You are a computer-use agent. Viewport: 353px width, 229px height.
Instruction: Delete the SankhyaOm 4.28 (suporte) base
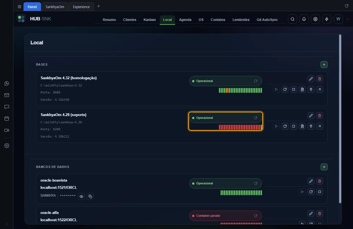click(320, 115)
